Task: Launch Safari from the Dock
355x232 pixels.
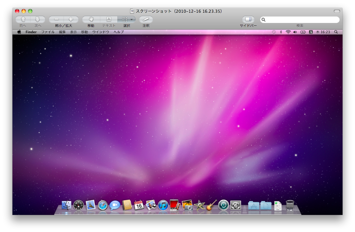Action: (x=102, y=205)
